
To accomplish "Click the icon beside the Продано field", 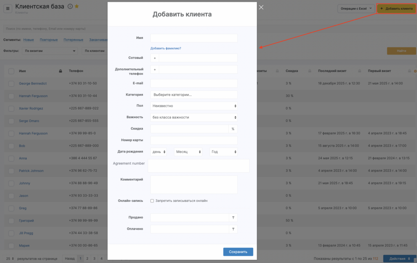I will pyautogui.click(x=233, y=218).
